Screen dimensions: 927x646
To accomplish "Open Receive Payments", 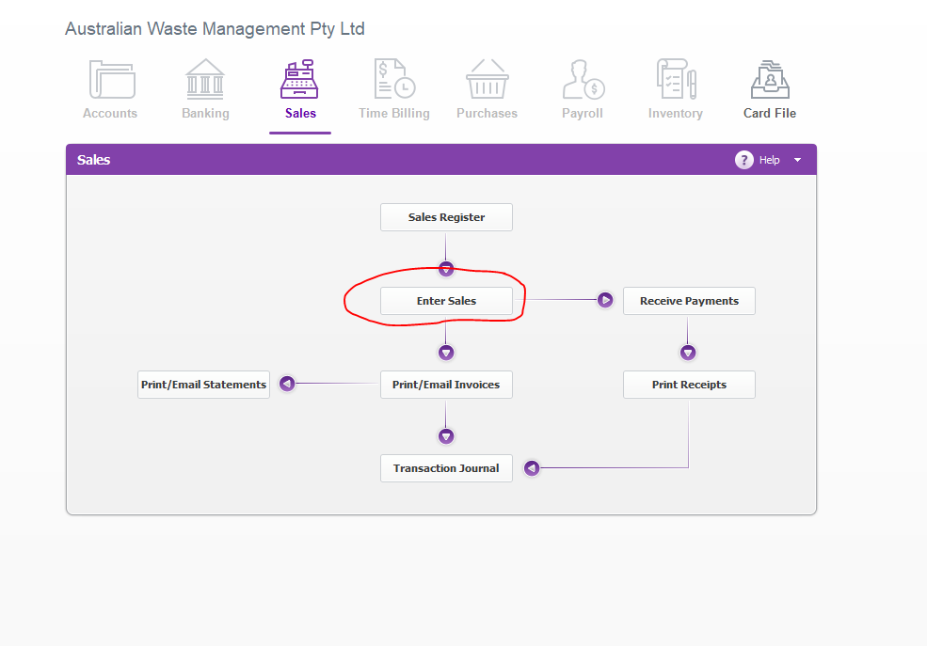I will pyautogui.click(x=689, y=301).
